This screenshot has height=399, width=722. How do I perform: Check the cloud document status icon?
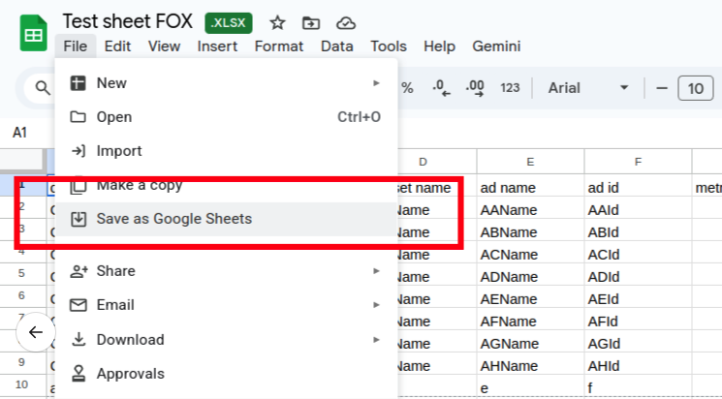click(345, 22)
